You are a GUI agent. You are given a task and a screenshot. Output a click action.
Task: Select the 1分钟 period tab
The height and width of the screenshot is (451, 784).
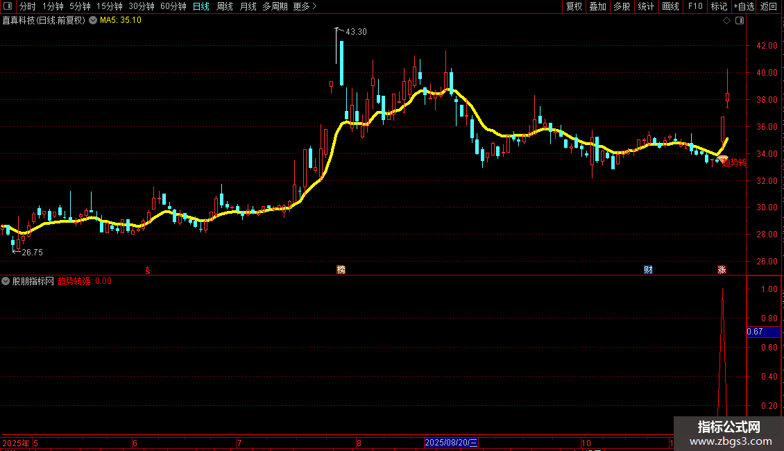point(53,6)
